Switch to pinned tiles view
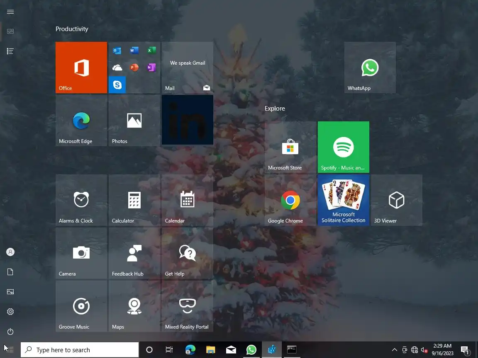Screen dimensions: 478x358 (10, 31)
